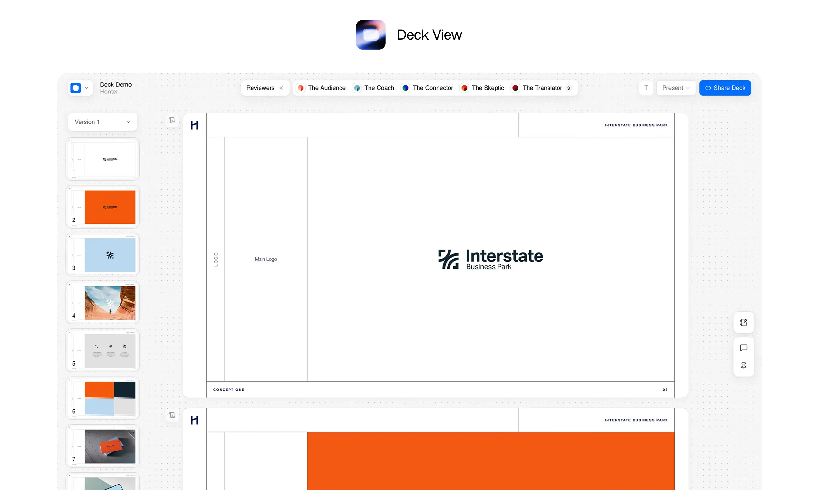Screen dimensions: 819x490
Task: Click the Share Deck button
Action: 725,88
